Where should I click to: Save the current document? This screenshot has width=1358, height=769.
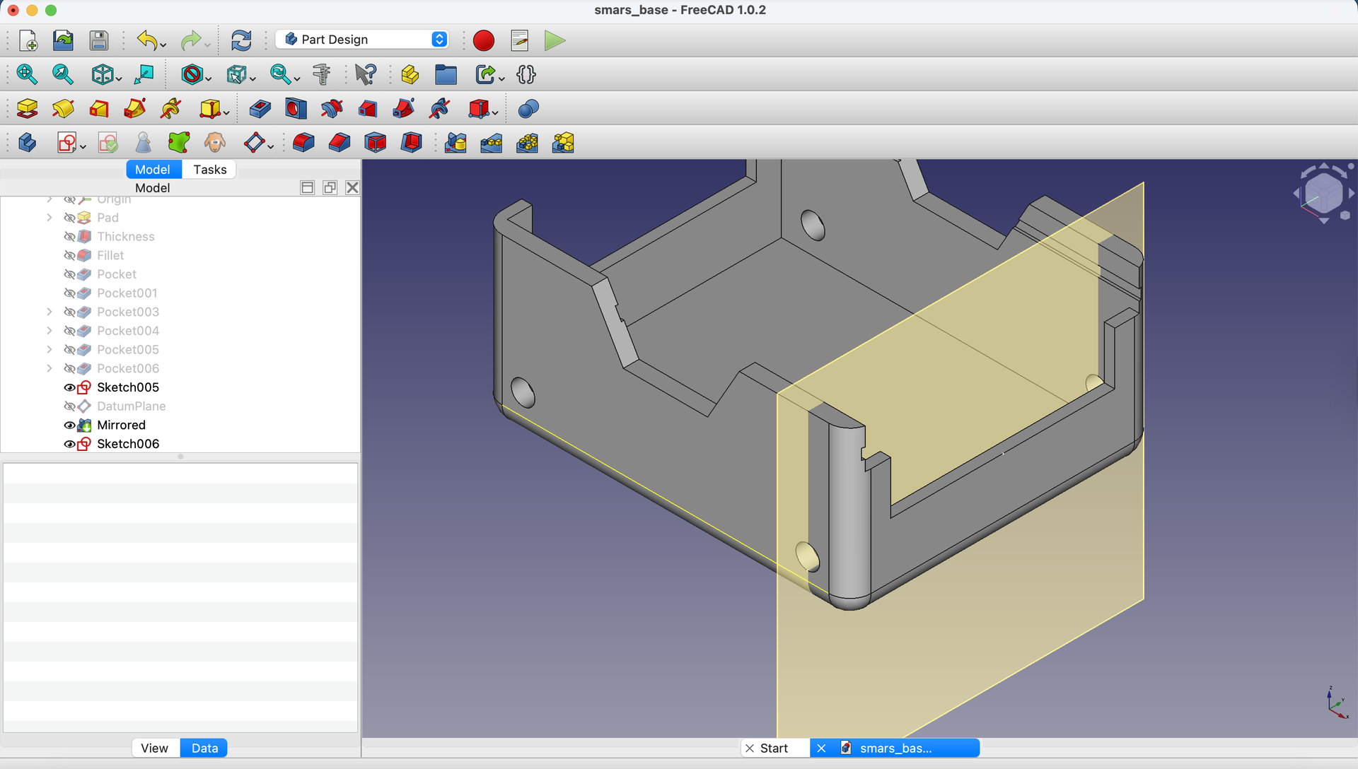(x=99, y=40)
